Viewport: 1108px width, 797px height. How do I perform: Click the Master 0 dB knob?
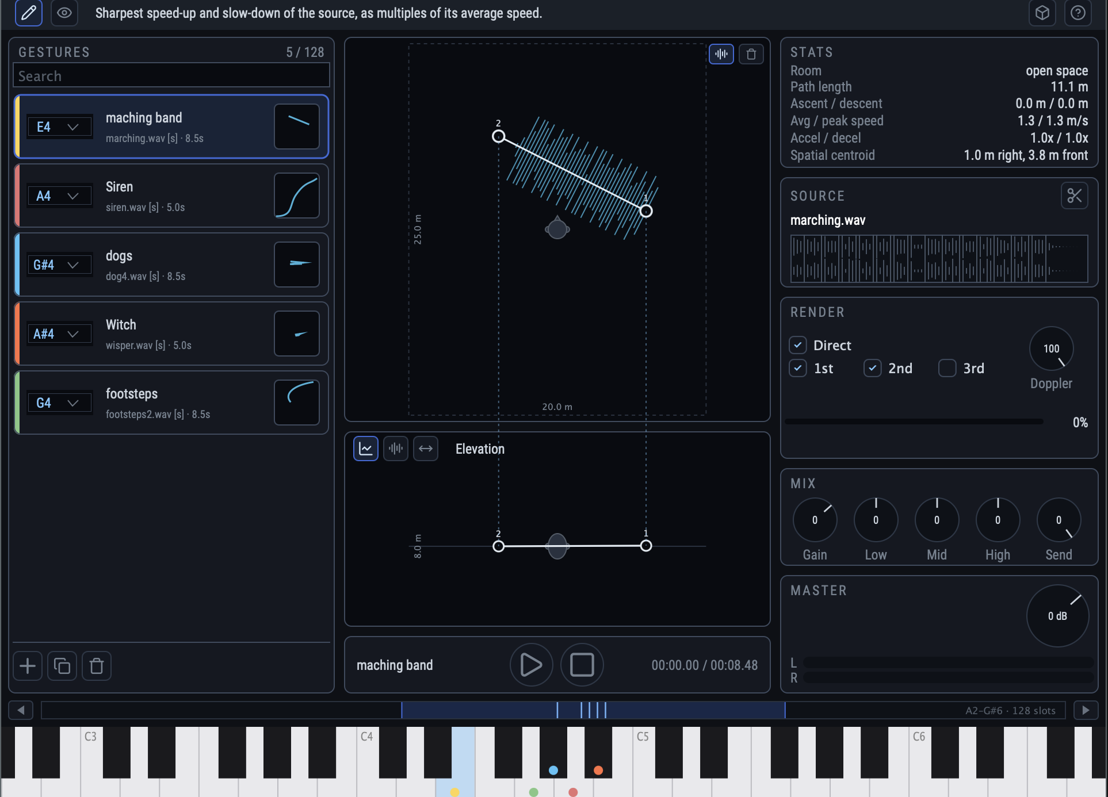1057,616
